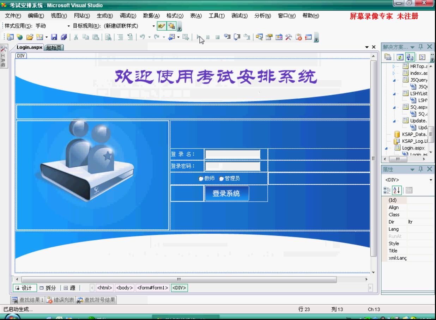Click the Categorized view icon in Properties
Viewport: 436px width, 320px height.
(x=387, y=190)
